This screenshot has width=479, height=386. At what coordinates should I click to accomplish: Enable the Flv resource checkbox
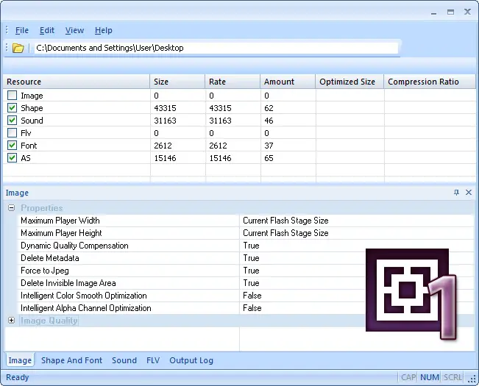point(13,133)
